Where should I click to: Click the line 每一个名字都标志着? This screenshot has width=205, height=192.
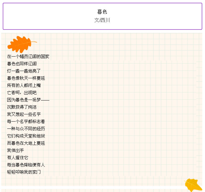[x=26, y=122]
